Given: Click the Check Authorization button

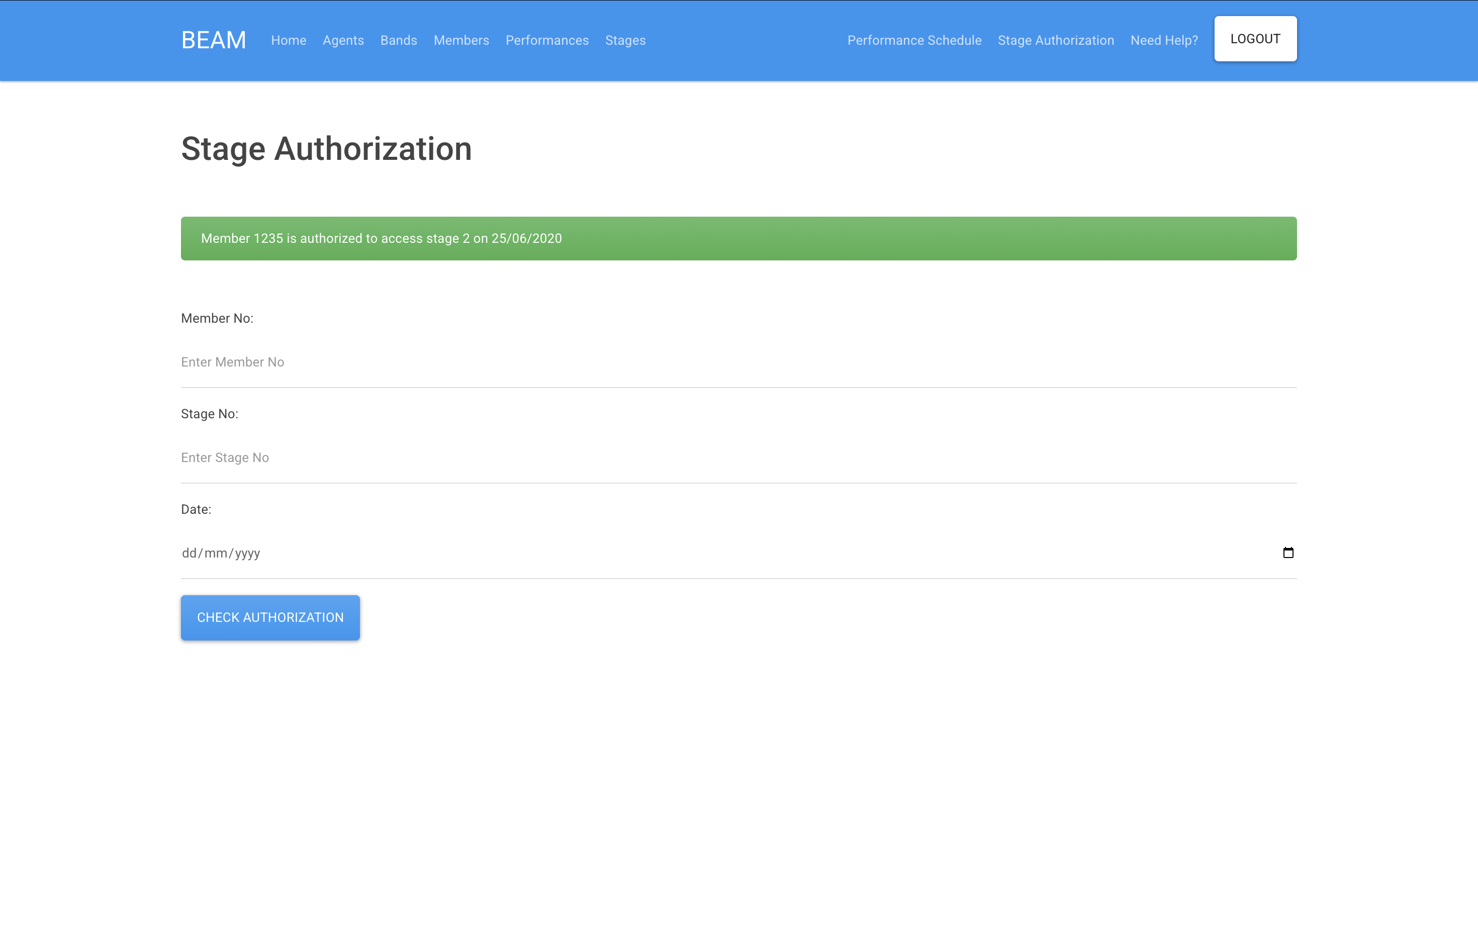Looking at the screenshot, I should tap(270, 617).
